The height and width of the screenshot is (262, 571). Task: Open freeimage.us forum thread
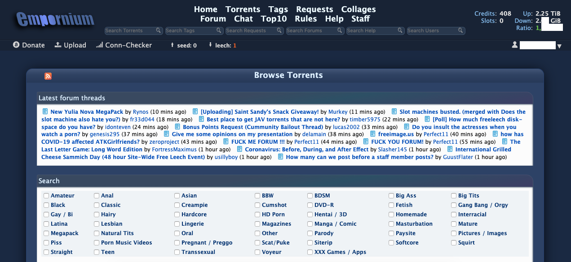pyautogui.click(x=396, y=134)
